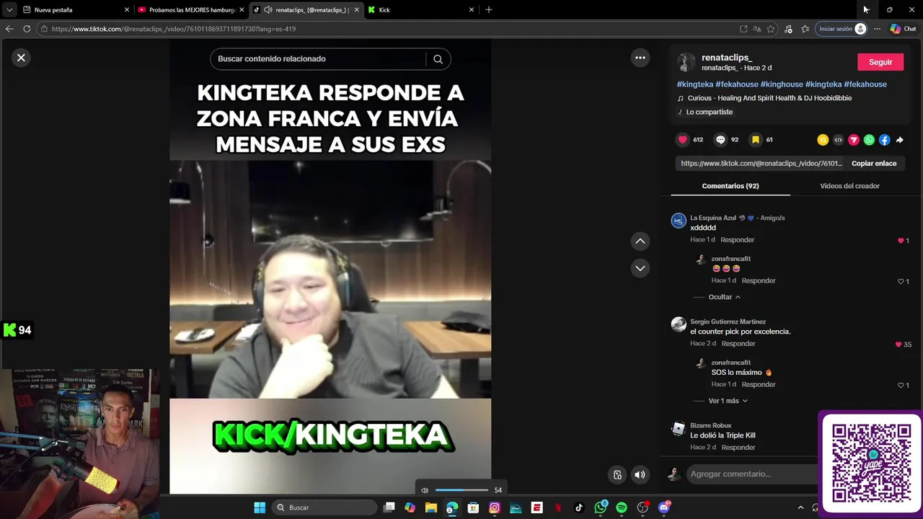
Task: Open the three-dots more options menu
Action: (640, 58)
